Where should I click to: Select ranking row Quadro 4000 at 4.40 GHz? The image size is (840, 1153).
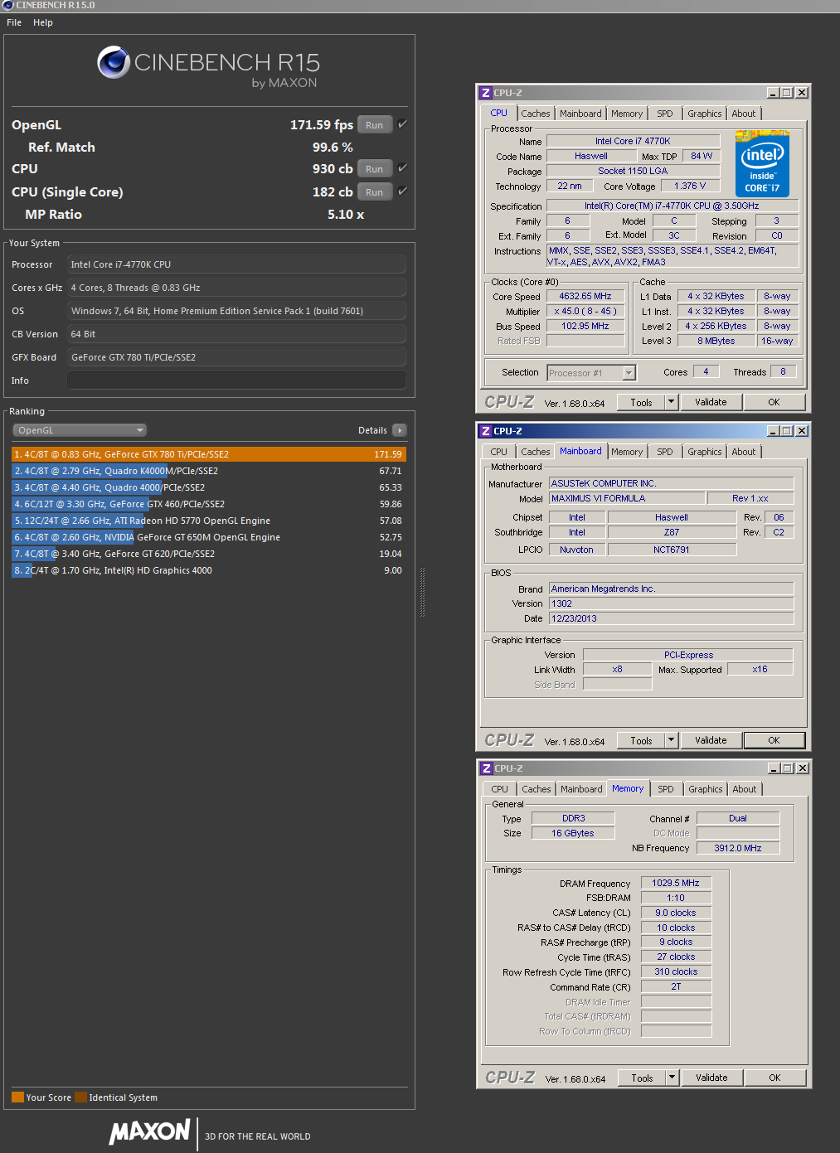pyautogui.click(x=209, y=487)
